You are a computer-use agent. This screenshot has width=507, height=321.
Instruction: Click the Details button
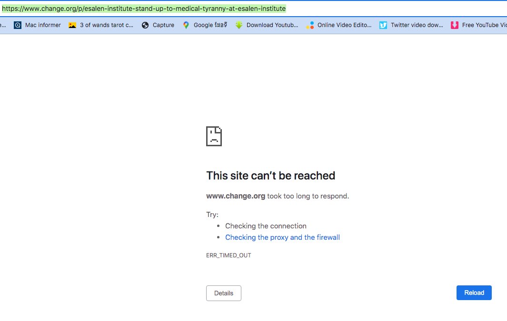[x=224, y=293]
